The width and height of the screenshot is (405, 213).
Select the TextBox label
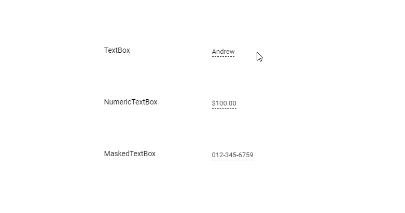pos(117,50)
